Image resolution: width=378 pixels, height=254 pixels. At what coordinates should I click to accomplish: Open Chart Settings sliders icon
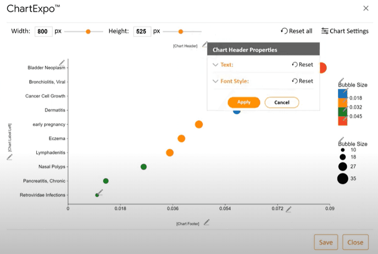pos(325,31)
